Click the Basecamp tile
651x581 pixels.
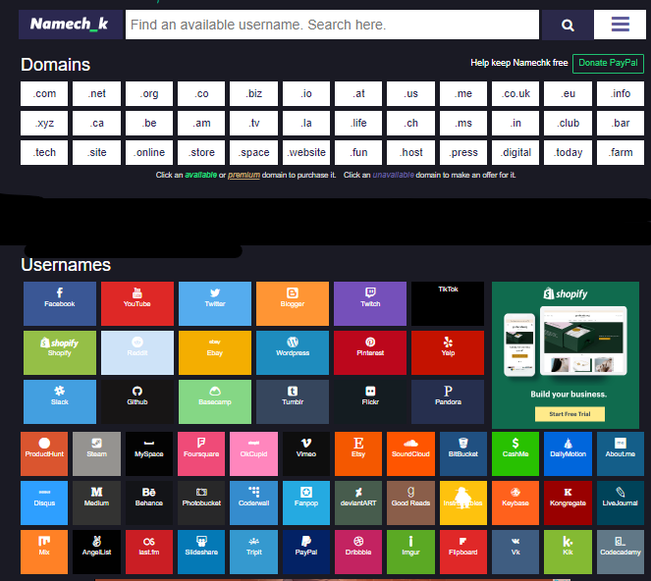click(215, 401)
